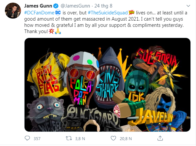
Task: Open the 24 thg 8 timestamp
Action: click(103, 6)
